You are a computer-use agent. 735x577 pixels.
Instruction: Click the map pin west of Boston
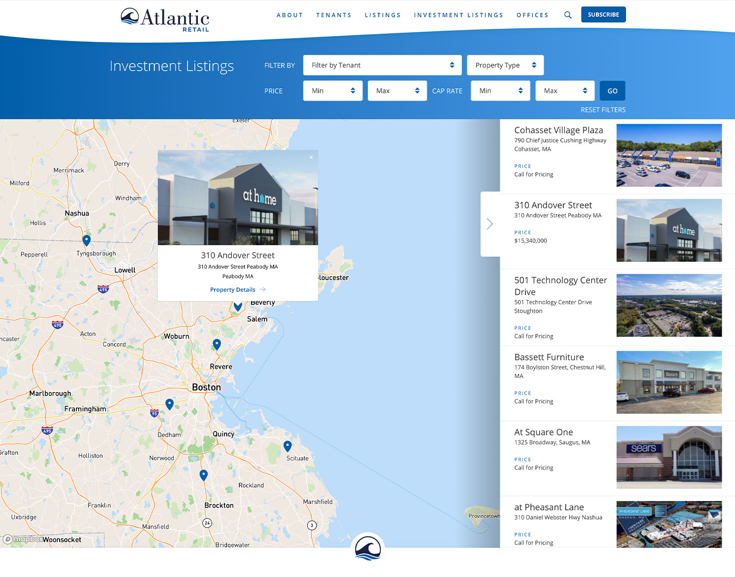click(169, 404)
